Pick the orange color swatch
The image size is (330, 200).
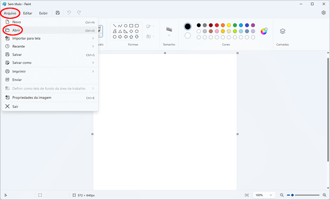point(223,25)
